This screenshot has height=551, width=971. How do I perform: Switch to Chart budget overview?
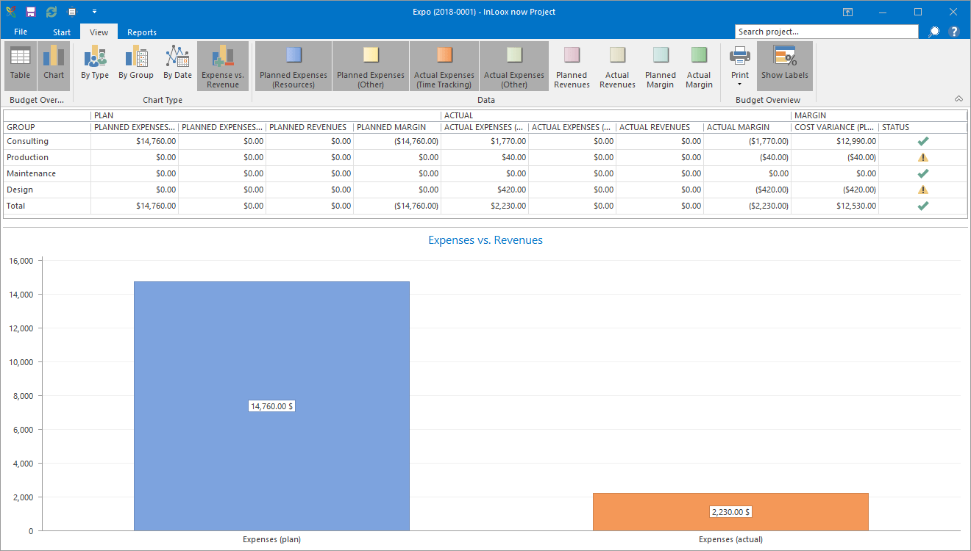click(54, 65)
